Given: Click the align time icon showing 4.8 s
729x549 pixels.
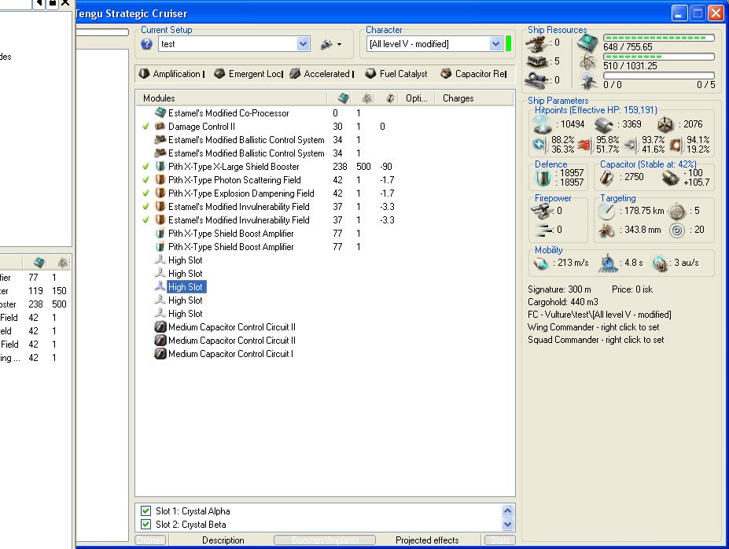Looking at the screenshot, I should point(607,263).
